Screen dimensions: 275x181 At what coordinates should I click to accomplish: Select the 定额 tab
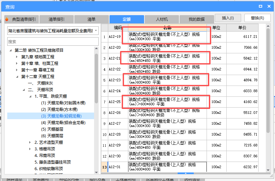[x=127, y=19]
